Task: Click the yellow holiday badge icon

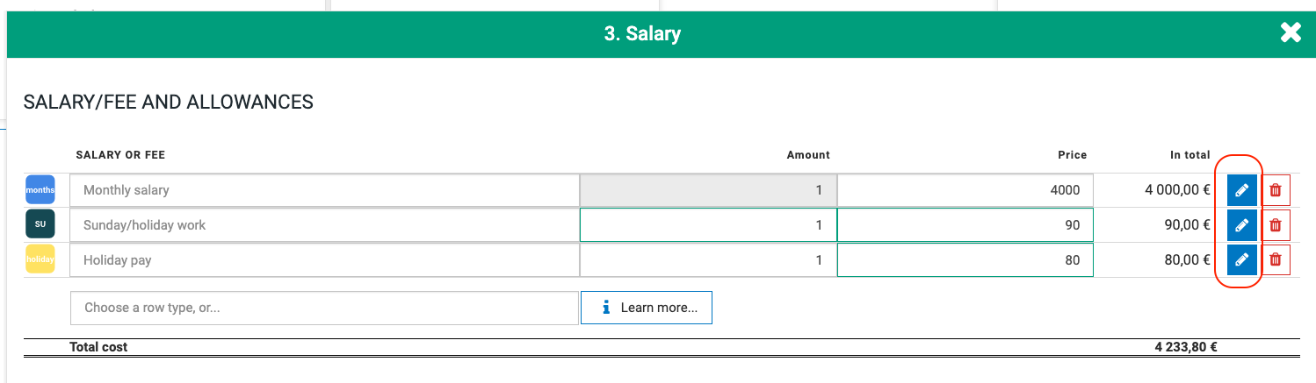Action: coord(40,259)
